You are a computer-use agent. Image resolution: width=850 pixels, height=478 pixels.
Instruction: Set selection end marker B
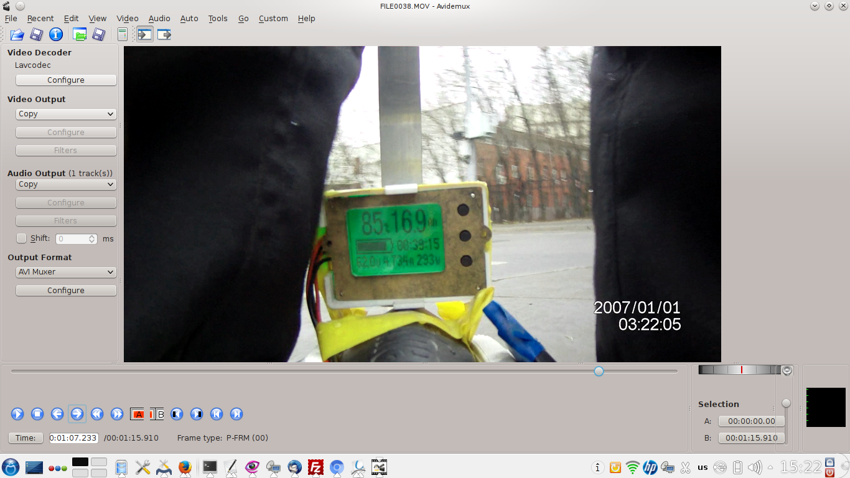pos(157,414)
